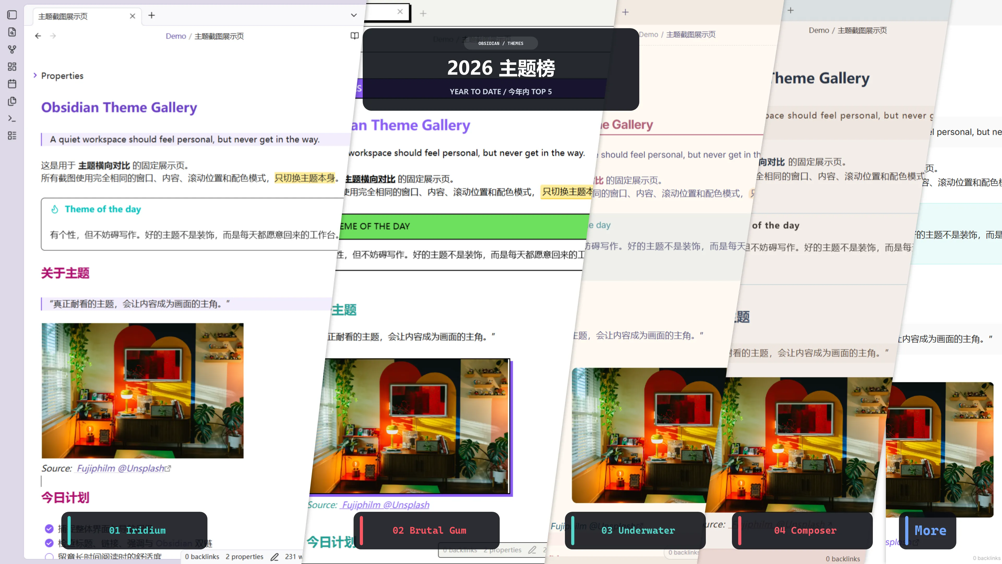Open the calendar daily note ribbon icon
The width and height of the screenshot is (1002, 564).
pos(12,84)
